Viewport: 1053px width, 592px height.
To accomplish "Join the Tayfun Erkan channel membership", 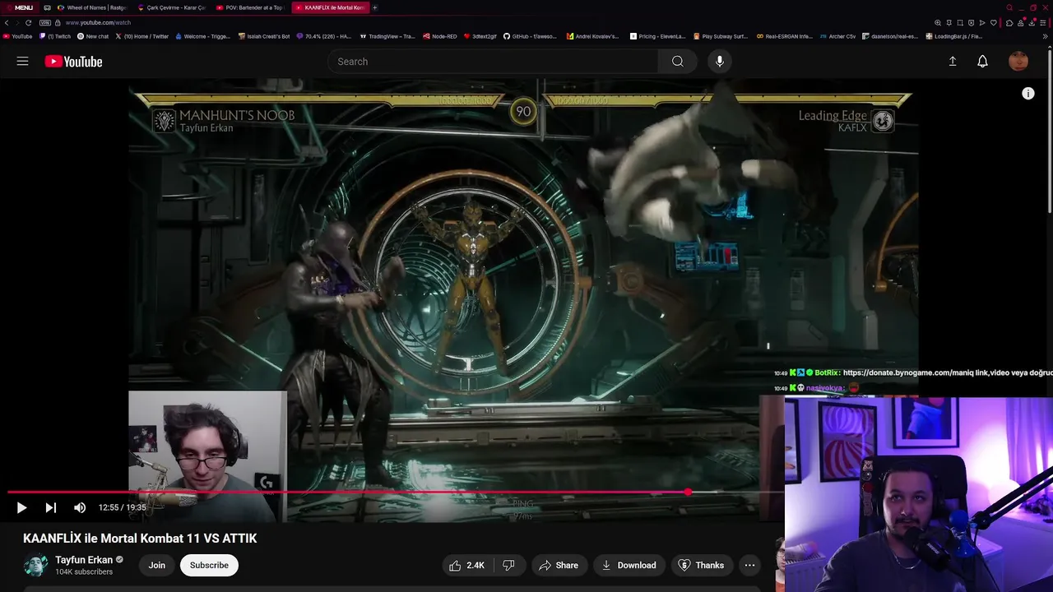I will click(157, 565).
